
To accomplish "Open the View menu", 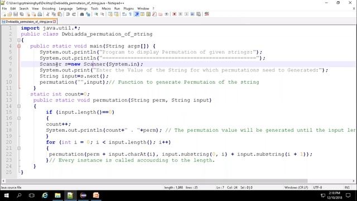I will 35,8.
